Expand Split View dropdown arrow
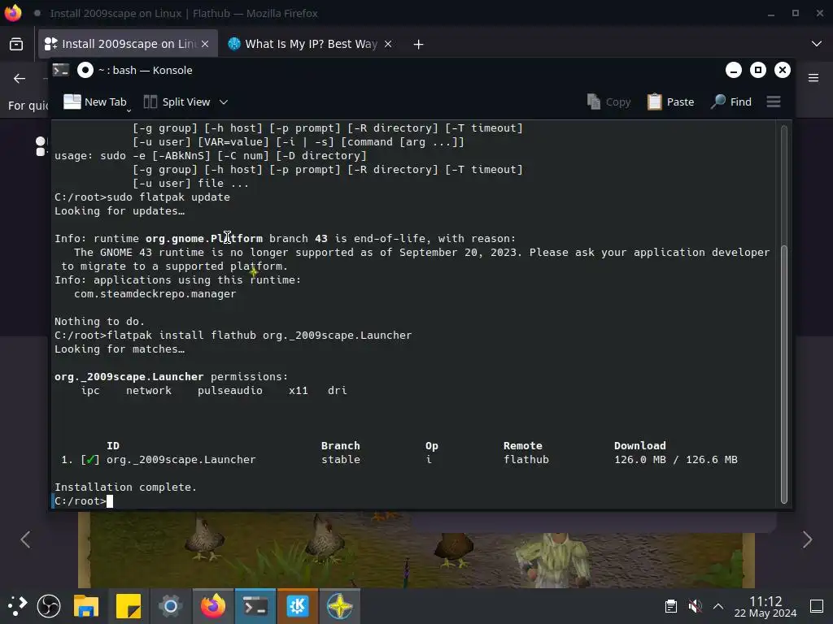This screenshot has width=833, height=624. pos(224,102)
